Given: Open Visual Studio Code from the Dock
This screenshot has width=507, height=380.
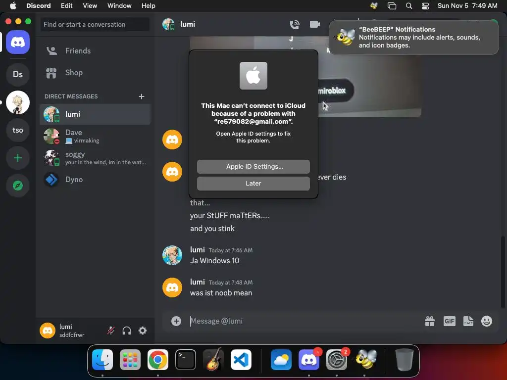Looking at the screenshot, I should [241, 360].
